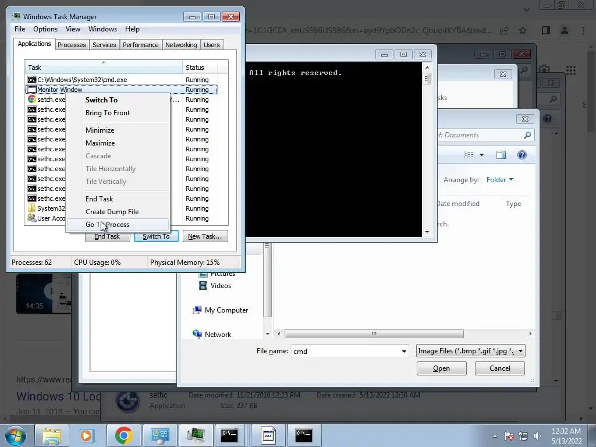Open the Google apps grid icon
596x447 pixels.
tap(570, 70)
